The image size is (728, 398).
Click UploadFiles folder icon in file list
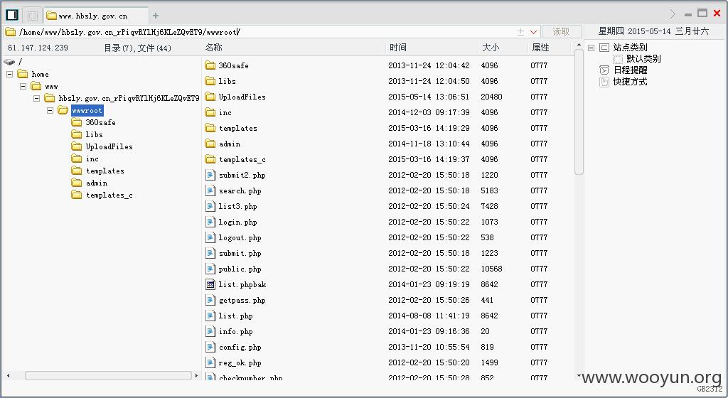pos(210,97)
